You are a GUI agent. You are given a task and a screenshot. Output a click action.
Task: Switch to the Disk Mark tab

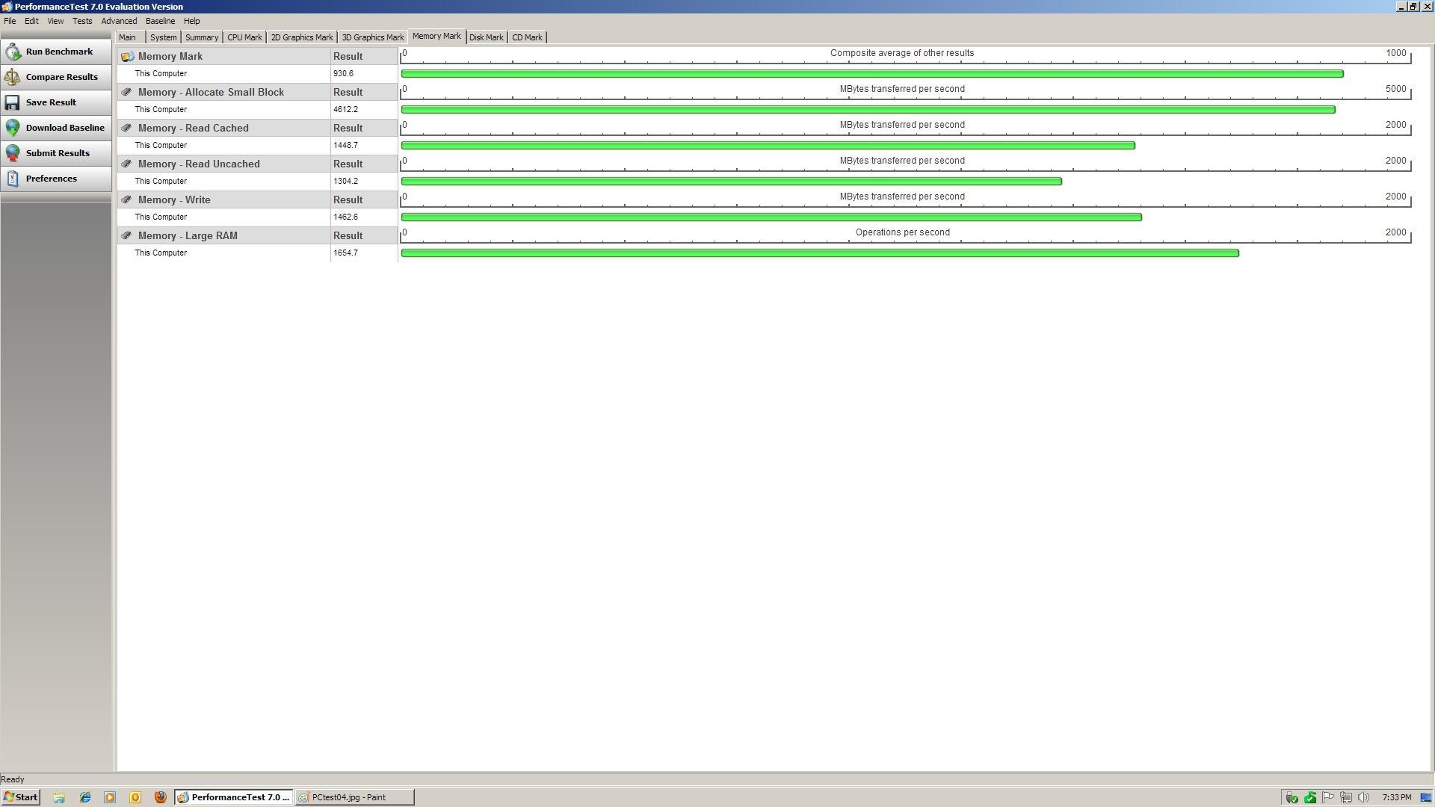pyautogui.click(x=486, y=37)
